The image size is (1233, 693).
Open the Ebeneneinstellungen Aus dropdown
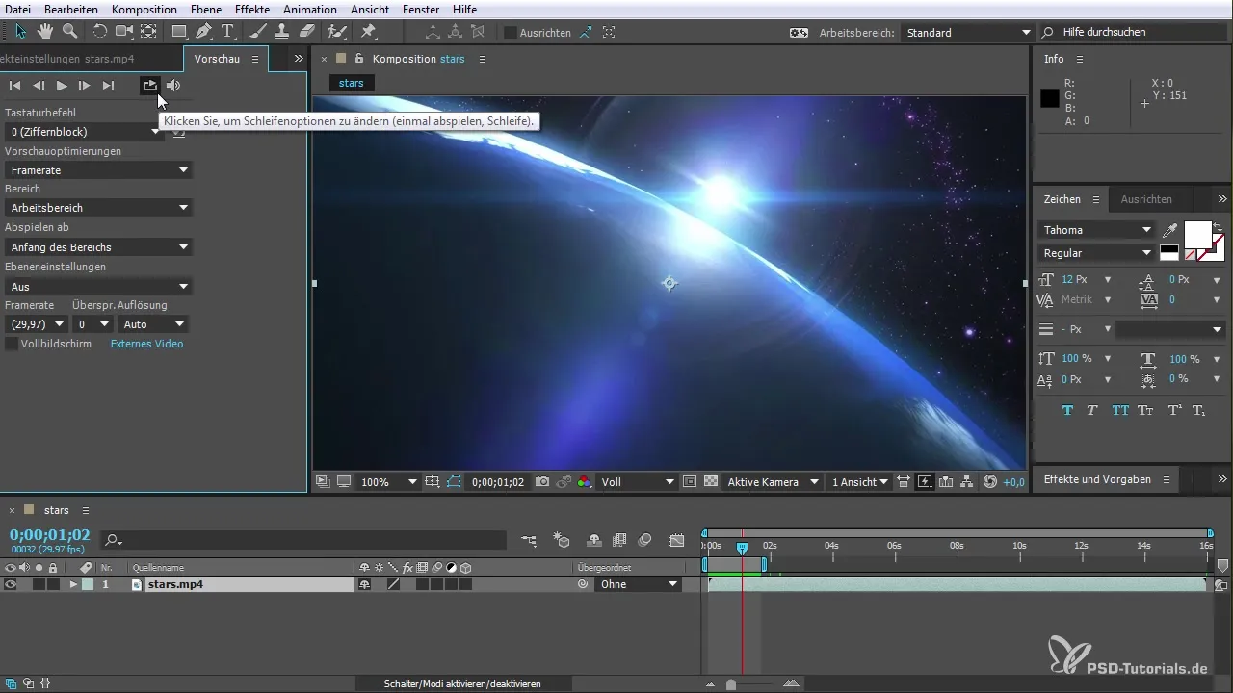coord(98,287)
